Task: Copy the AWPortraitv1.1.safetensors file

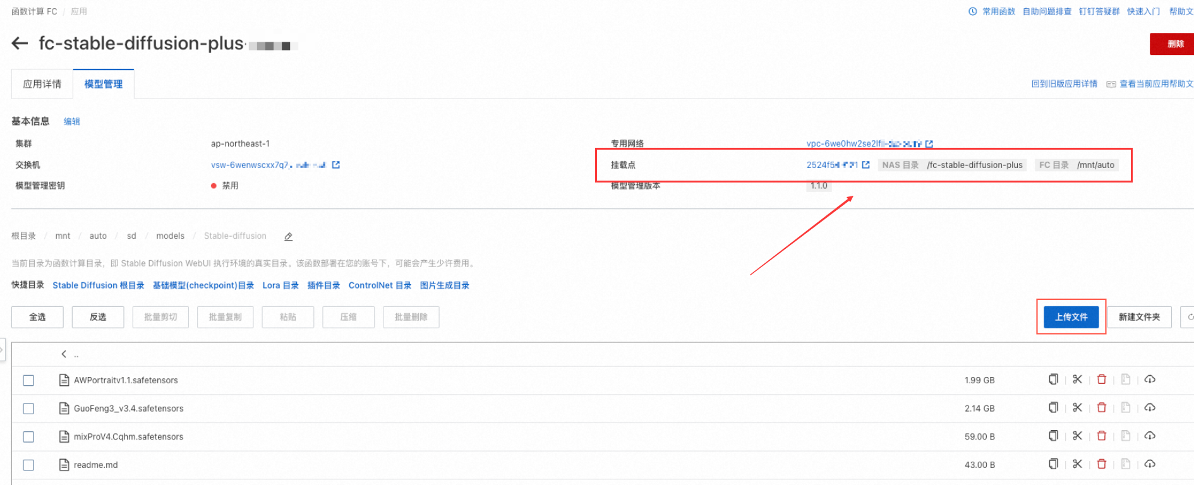Action: pyautogui.click(x=1053, y=380)
